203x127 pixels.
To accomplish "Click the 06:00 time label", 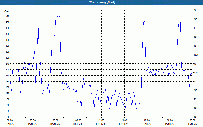I will (56, 120).
